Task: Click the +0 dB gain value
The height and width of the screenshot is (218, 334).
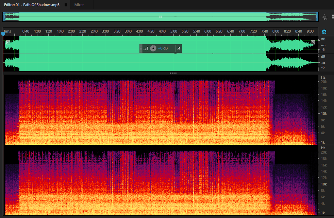Action: click(x=163, y=48)
